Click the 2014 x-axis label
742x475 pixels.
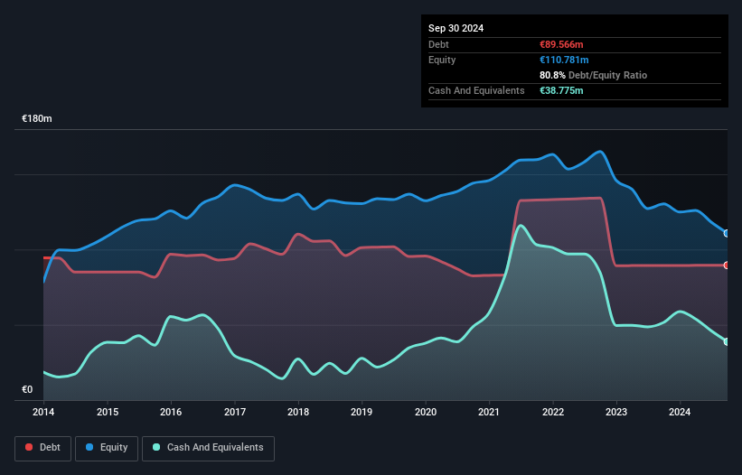43,412
